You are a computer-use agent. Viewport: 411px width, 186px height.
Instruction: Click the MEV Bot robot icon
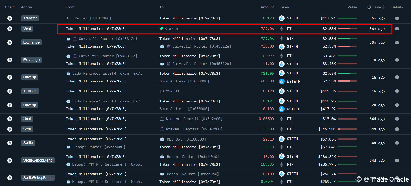point(162,139)
